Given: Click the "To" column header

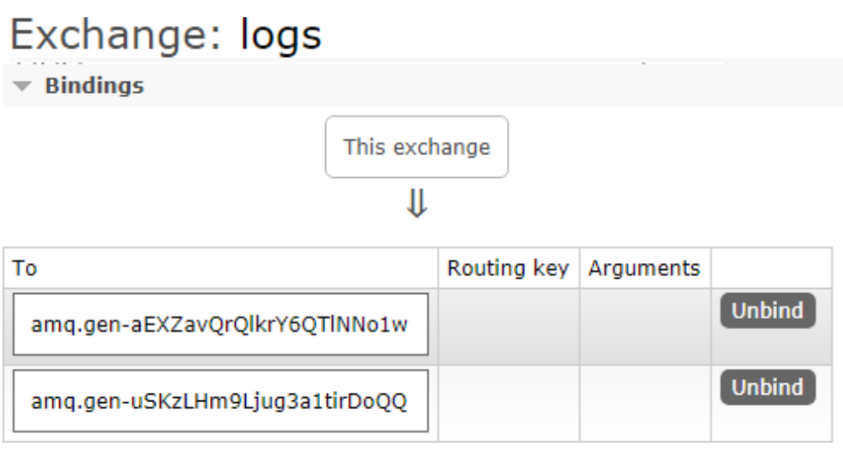Looking at the screenshot, I should pos(25,268).
